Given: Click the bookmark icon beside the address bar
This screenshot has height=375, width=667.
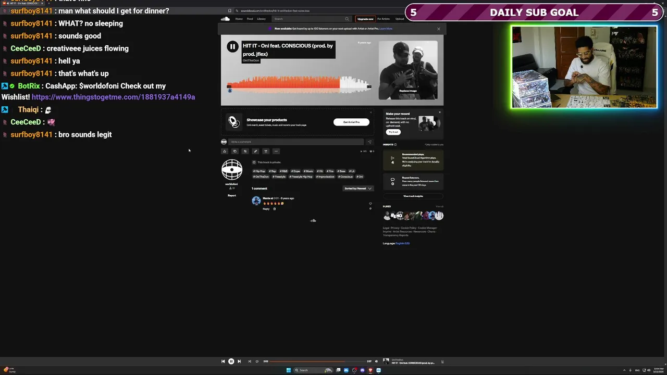Looking at the screenshot, I should click(x=230, y=10).
